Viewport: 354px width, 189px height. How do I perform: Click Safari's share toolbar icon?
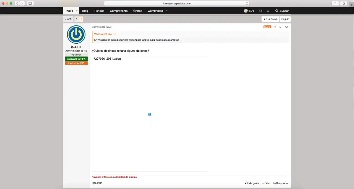(335, 3)
